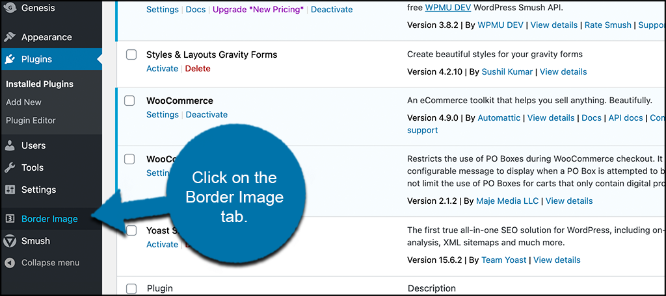Screen dimensions: 666x296
Task: Deactivate the Smush plugin
Action: click(332, 9)
